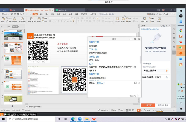Open the Design (设计) ribbon tab
The height and width of the screenshot is (122, 186).
click(x=47, y=14)
